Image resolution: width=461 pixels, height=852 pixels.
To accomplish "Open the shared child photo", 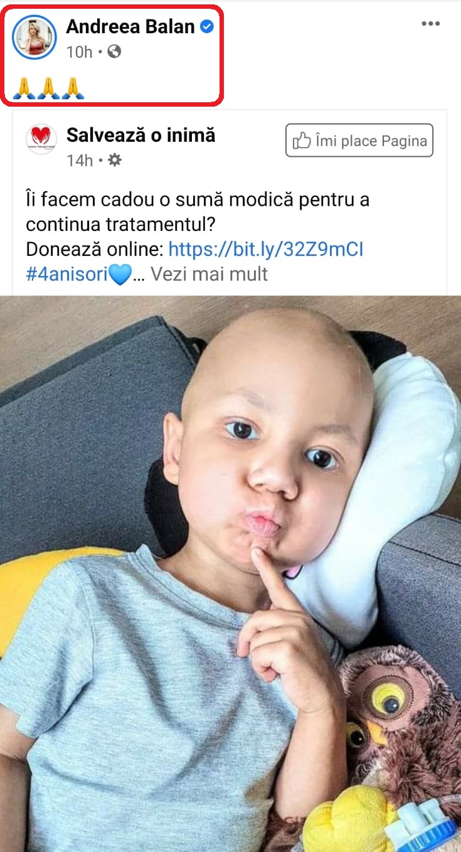I will (x=230, y=573).
